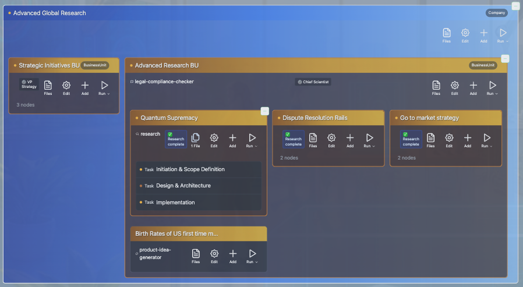
Task: Add a node to Advanced Research BU
Action: pyautogui.click(x=473, y=88)
